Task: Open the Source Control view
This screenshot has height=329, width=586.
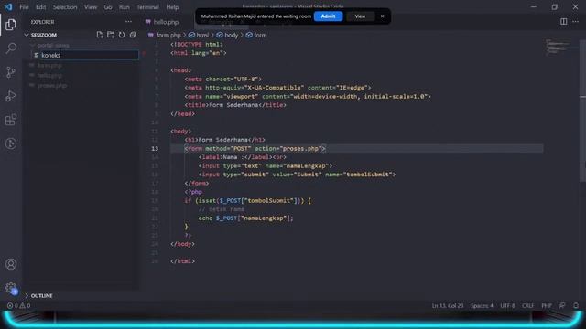Action: point(11,72)
